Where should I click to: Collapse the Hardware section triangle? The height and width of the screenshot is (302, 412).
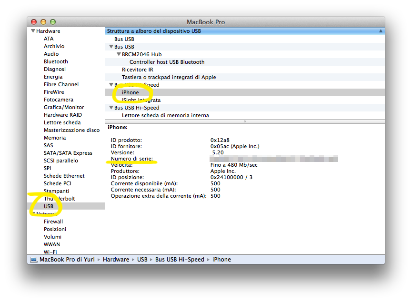coord(33,31)
